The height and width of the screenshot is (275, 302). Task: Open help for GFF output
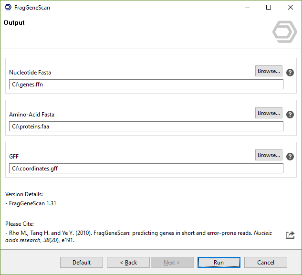click(290, 157)
